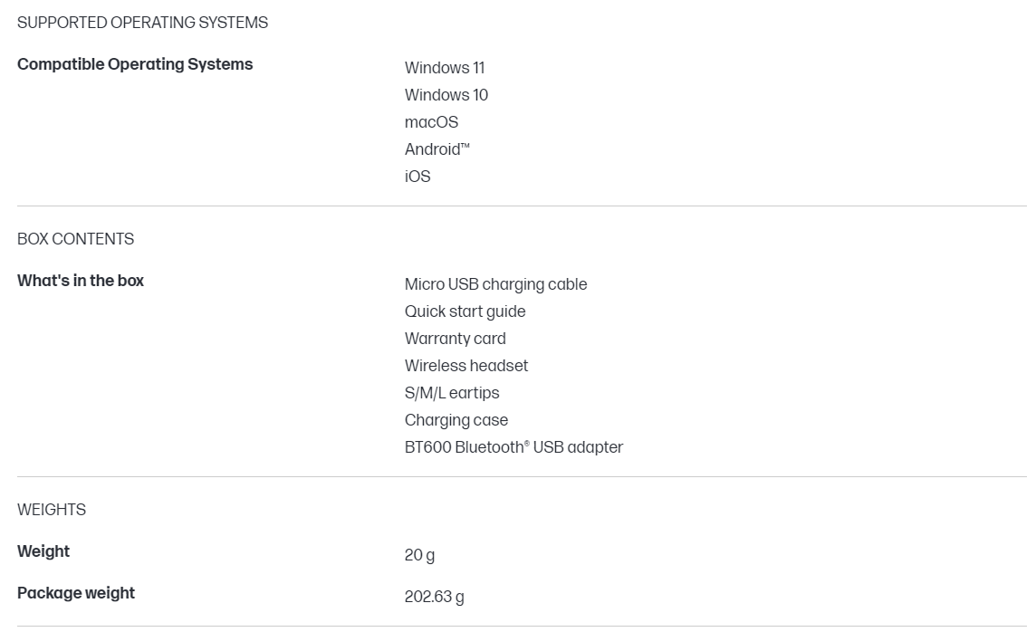Select the 202.63 g package weight value
Image resolution: width=1036 pixels, height=632 pixels.
[434, 597]
